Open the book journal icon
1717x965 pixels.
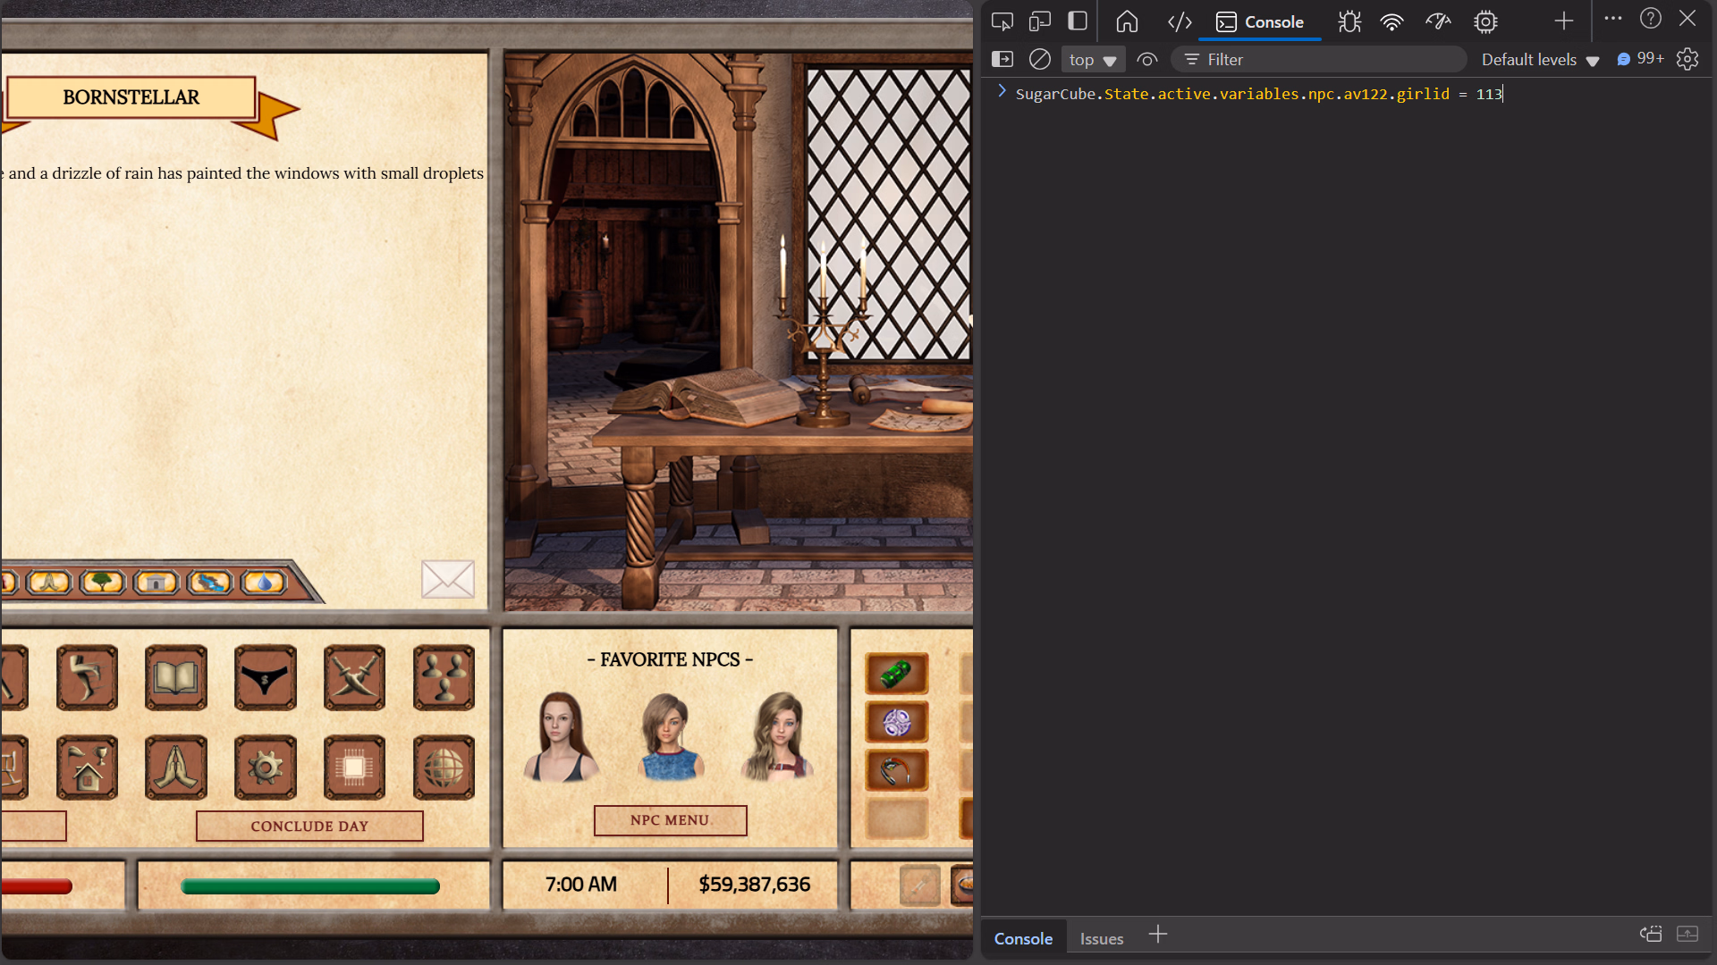pyautogui.click(x=176, y=678)
